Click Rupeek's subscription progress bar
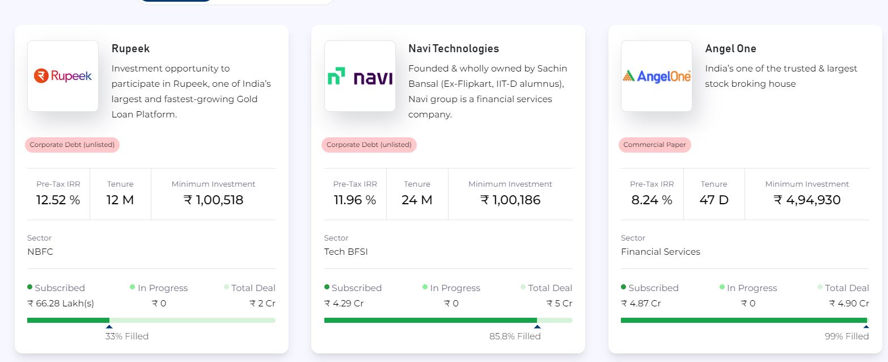This screenshot has height=362, width=888. click(151, 320)
